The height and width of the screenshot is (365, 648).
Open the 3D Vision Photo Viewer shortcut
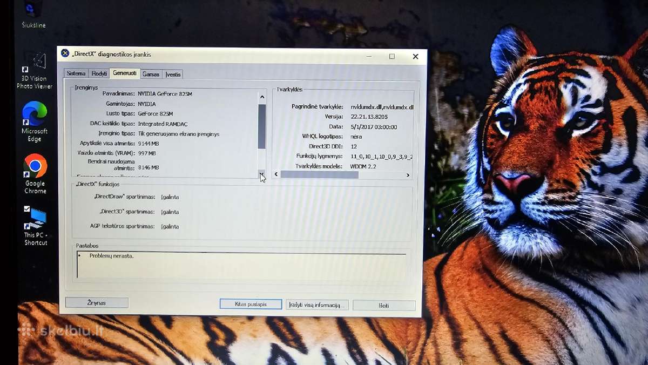click(34, 71)
